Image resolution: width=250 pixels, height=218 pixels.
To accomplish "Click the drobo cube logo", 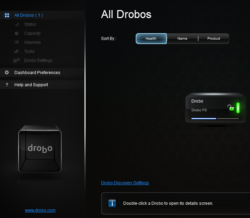I will 40,149.
